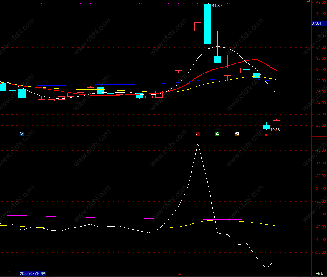Click the 20.00 price axis label

[x=321, y=125]
